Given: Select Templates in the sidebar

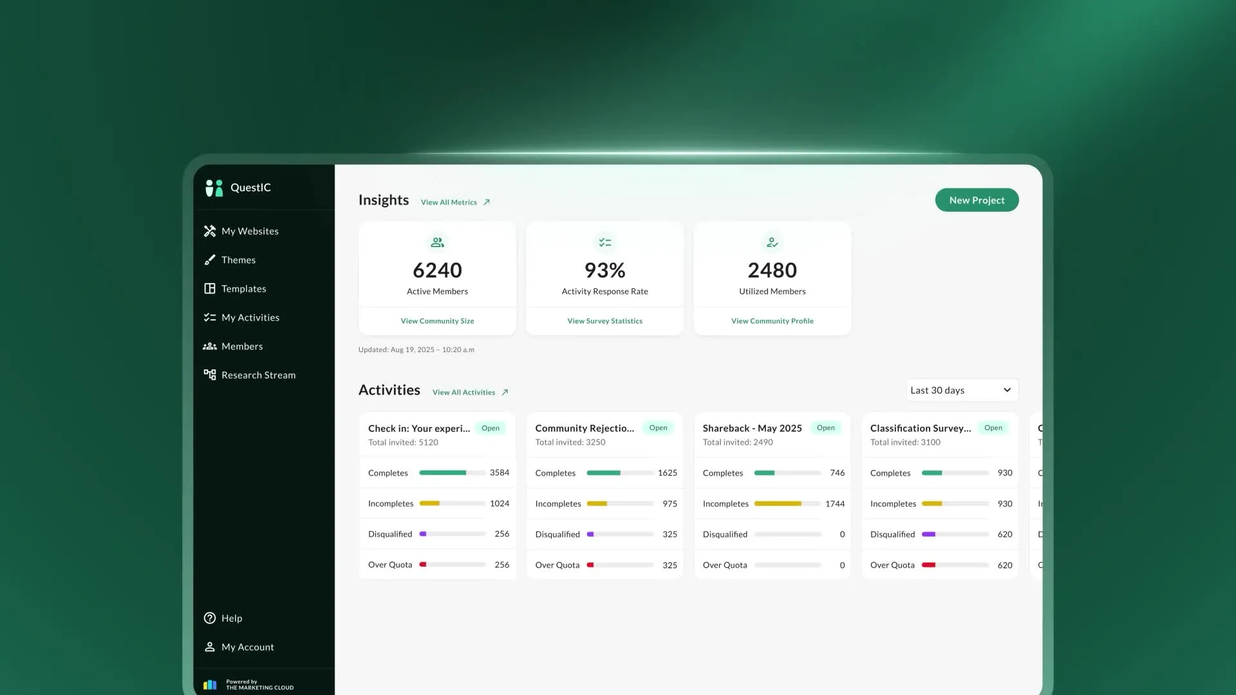Looking at the screenshot, I should (x=243, y=289).
